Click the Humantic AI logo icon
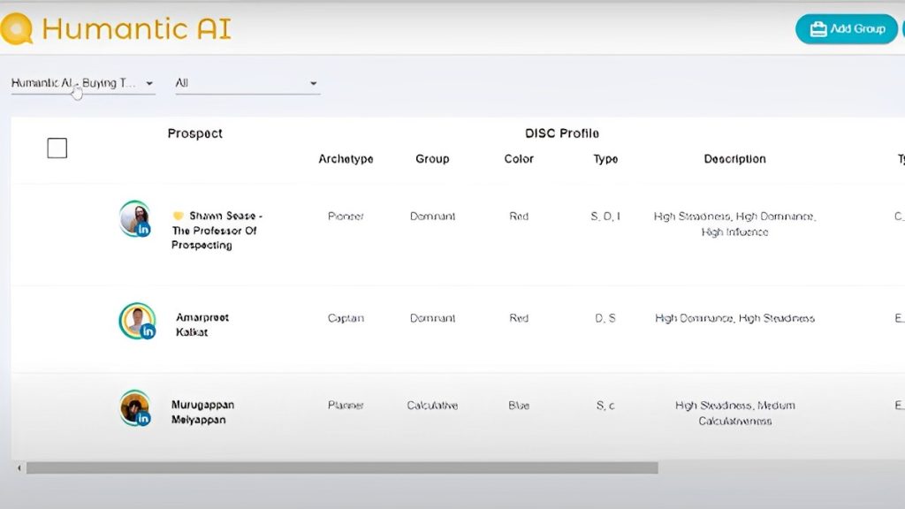 pyautogui.click(x=18, y=27)
